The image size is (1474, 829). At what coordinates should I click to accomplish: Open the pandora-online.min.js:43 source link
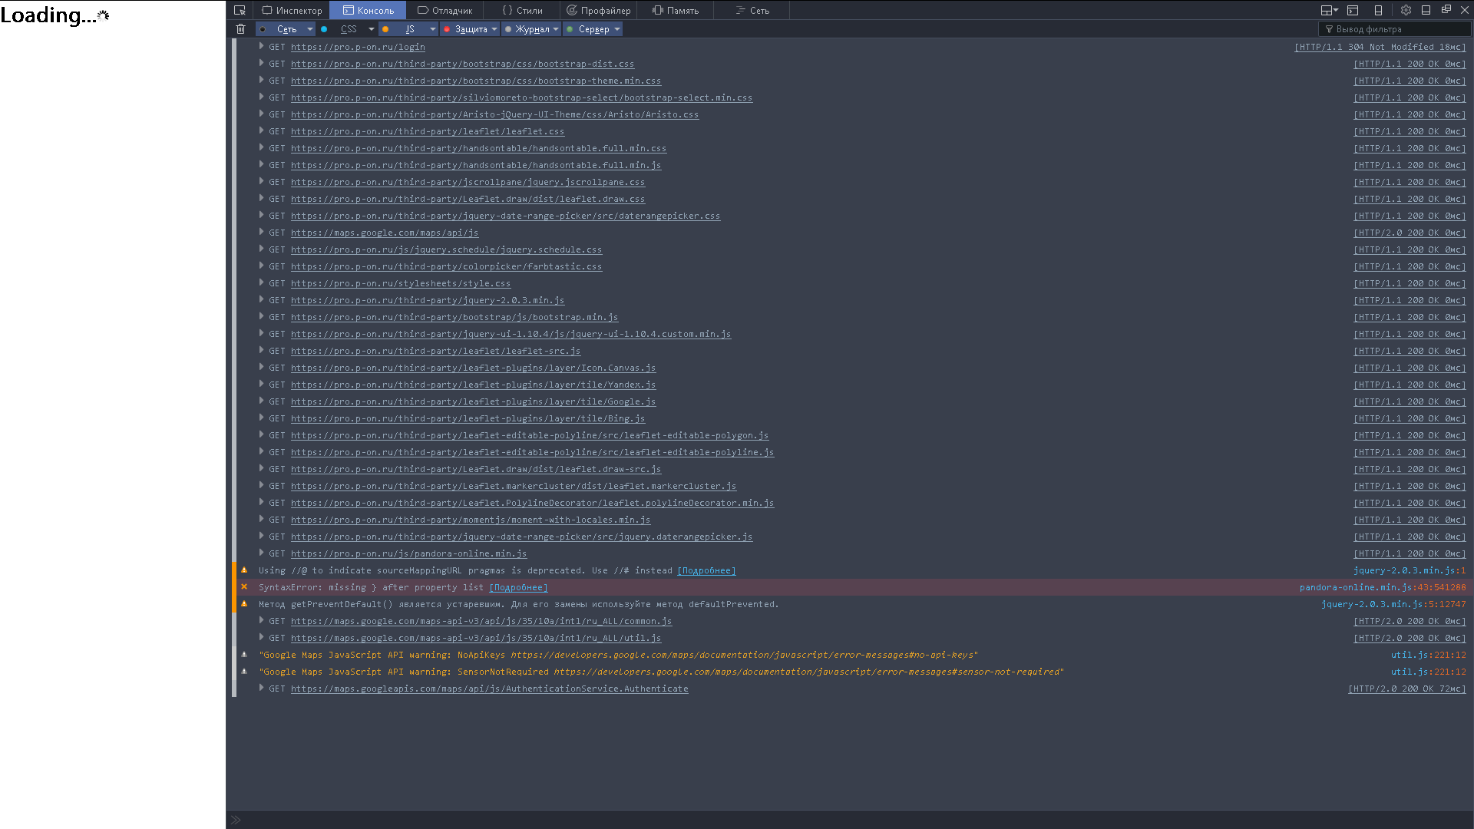click(x=1382, y=587)
